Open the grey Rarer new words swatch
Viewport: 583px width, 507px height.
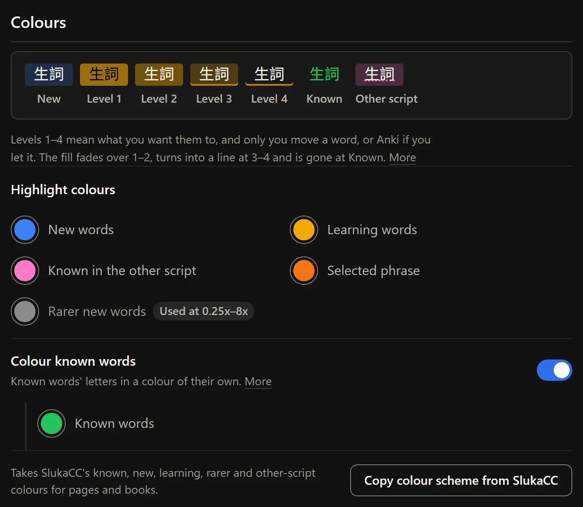(x=25, y=311)
